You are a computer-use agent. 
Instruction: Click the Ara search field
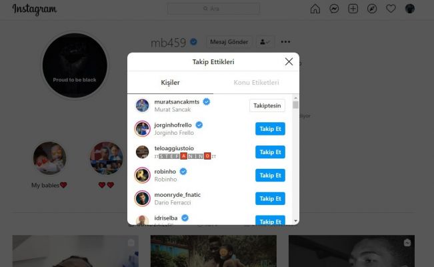(x=213, y=9)
